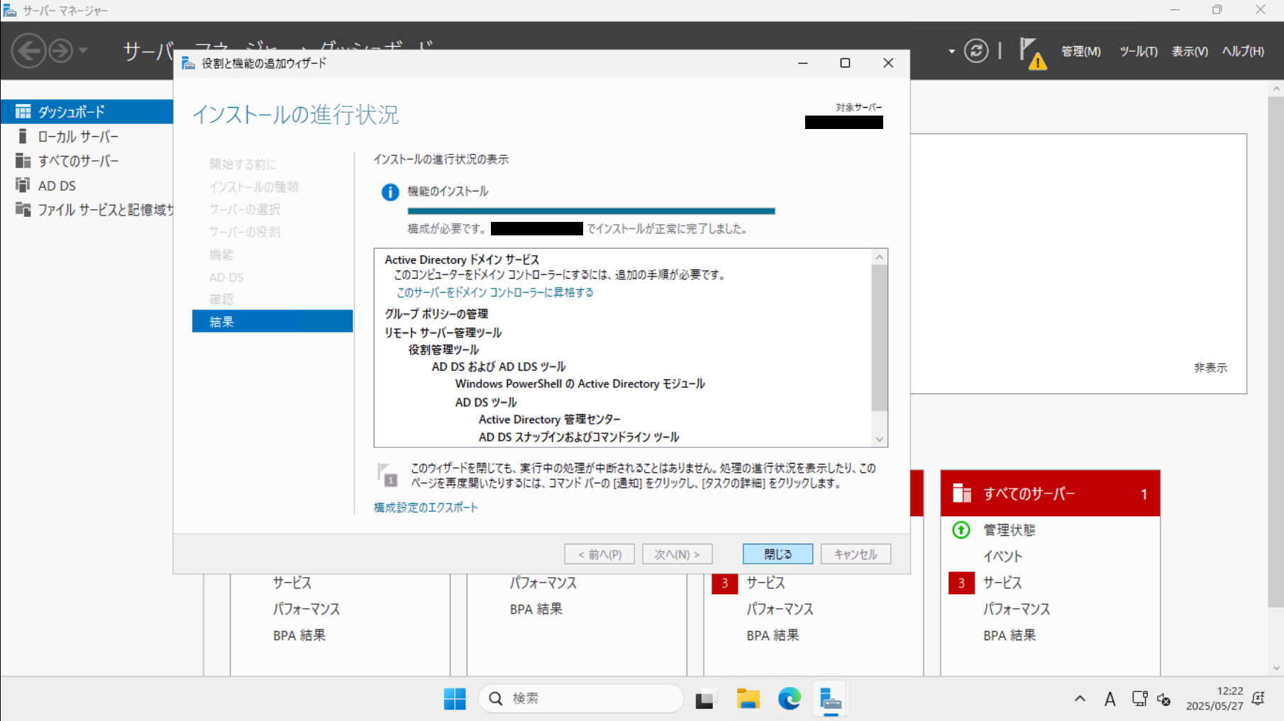Viewport: 1284px width, 721px height.
Task: Open the notifications flag with warning
Action: point(1033,53)
